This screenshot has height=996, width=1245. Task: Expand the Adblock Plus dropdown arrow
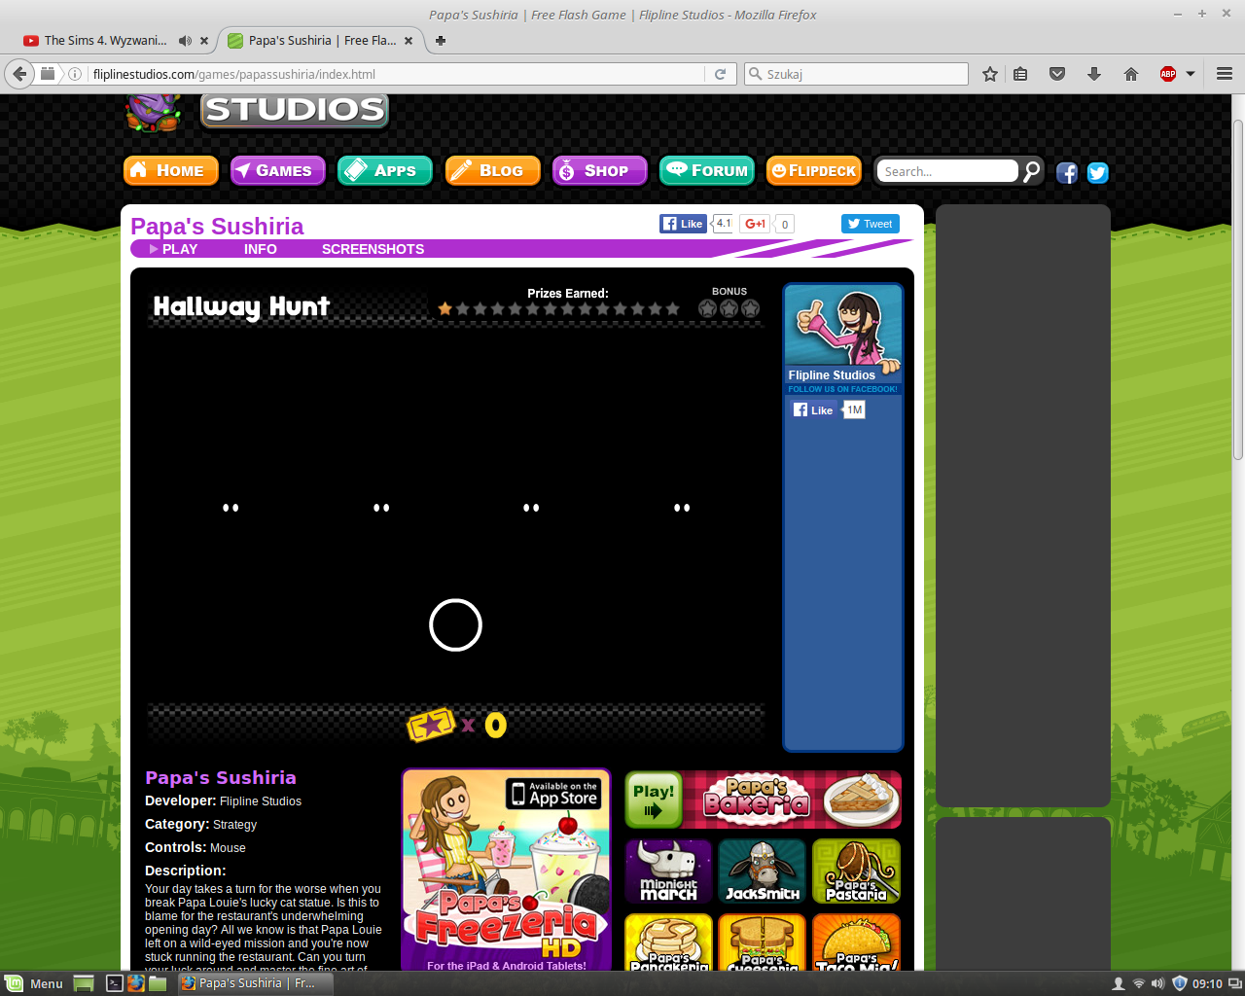click(x=1190, y=74)
